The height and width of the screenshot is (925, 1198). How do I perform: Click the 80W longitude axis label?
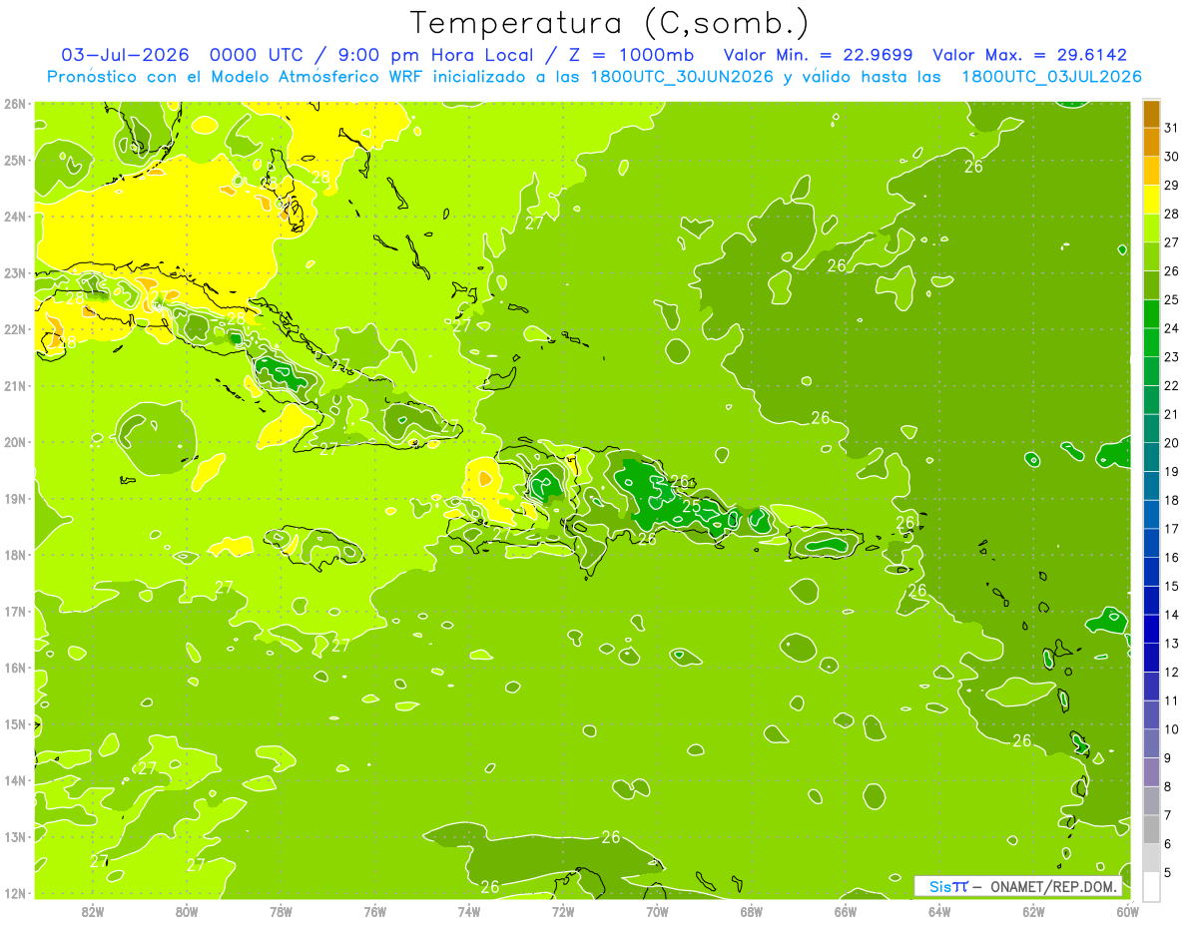click(187, 911)
